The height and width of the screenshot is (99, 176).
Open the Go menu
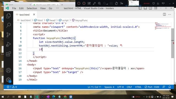pyautogui.click(x=50, y=8)
